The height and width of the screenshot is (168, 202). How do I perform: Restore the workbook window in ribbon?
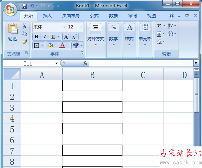[187, 15]
